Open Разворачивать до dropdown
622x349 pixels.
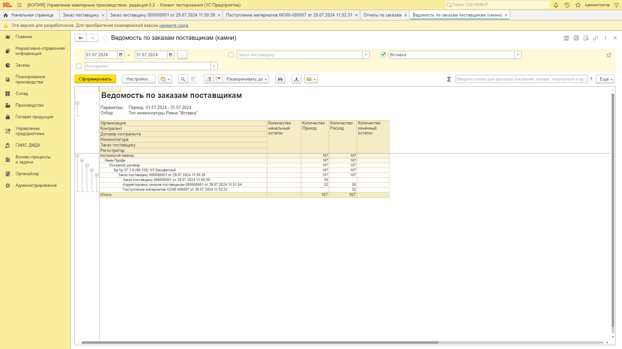246,79
